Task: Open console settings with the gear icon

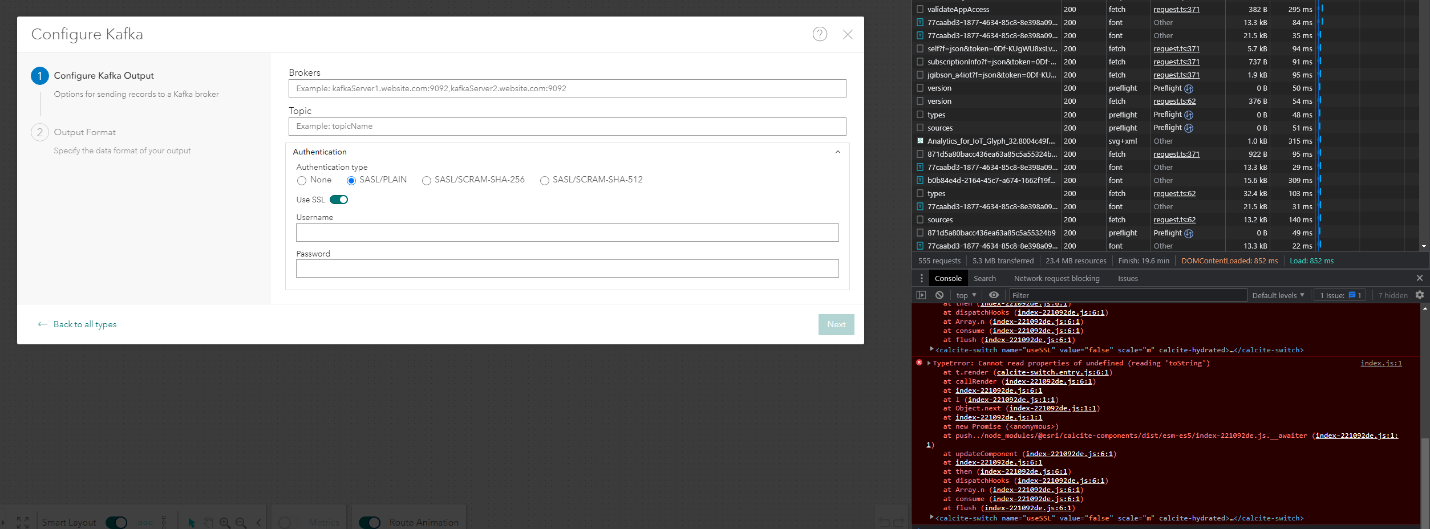Action: (x=1420, y=295)
